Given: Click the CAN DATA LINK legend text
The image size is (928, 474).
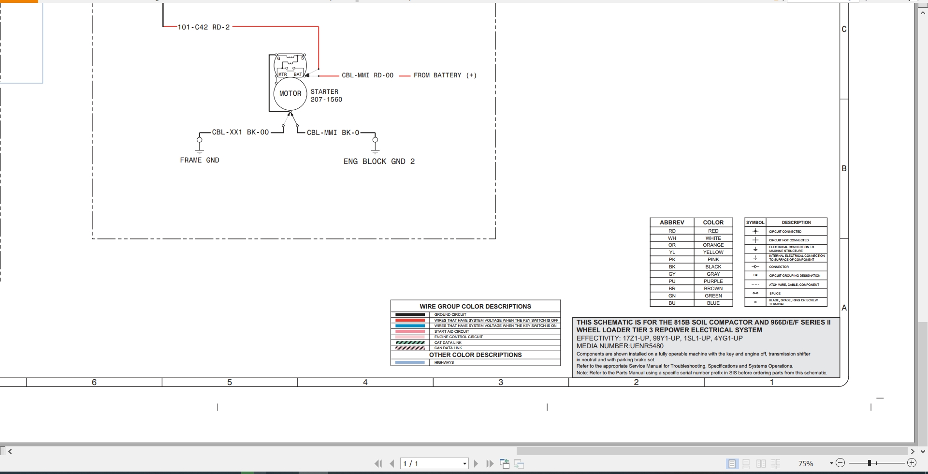Looking at the screenshot, I should tap(448, 348).
